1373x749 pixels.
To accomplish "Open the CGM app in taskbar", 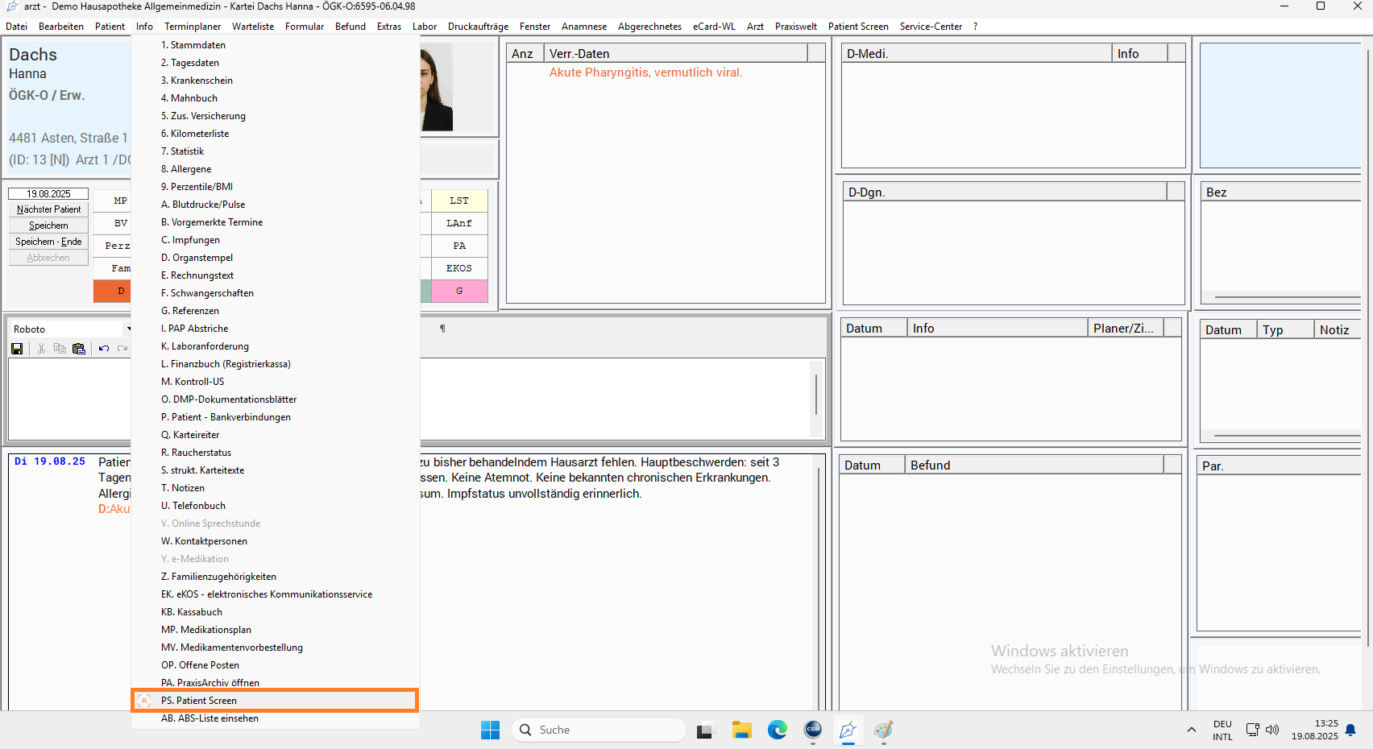I will pyautogui.click(x=813, y=730).
